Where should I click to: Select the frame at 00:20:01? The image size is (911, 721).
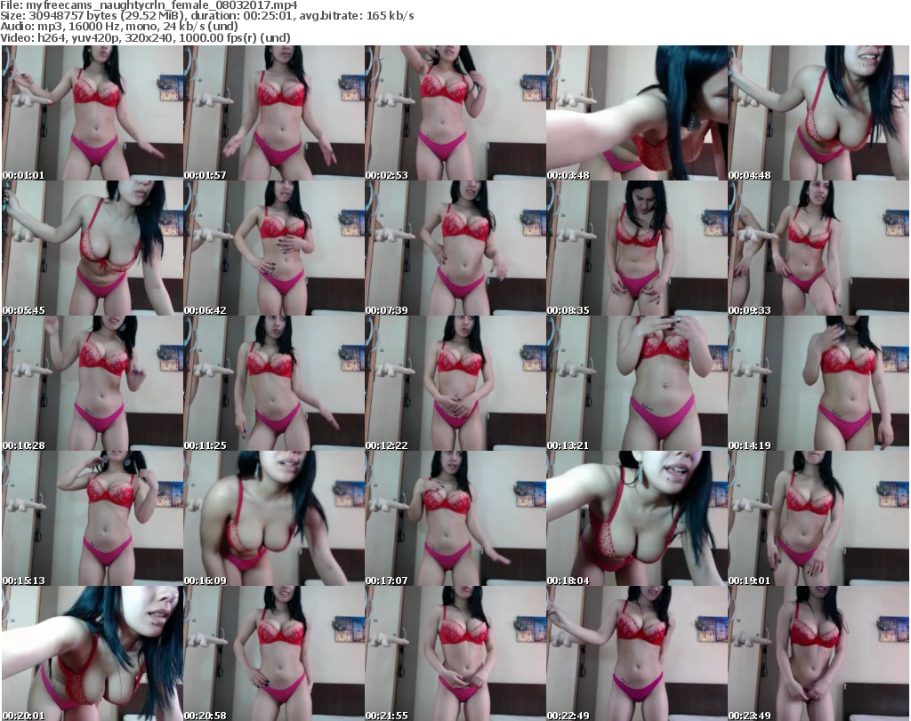click(93, 653)
